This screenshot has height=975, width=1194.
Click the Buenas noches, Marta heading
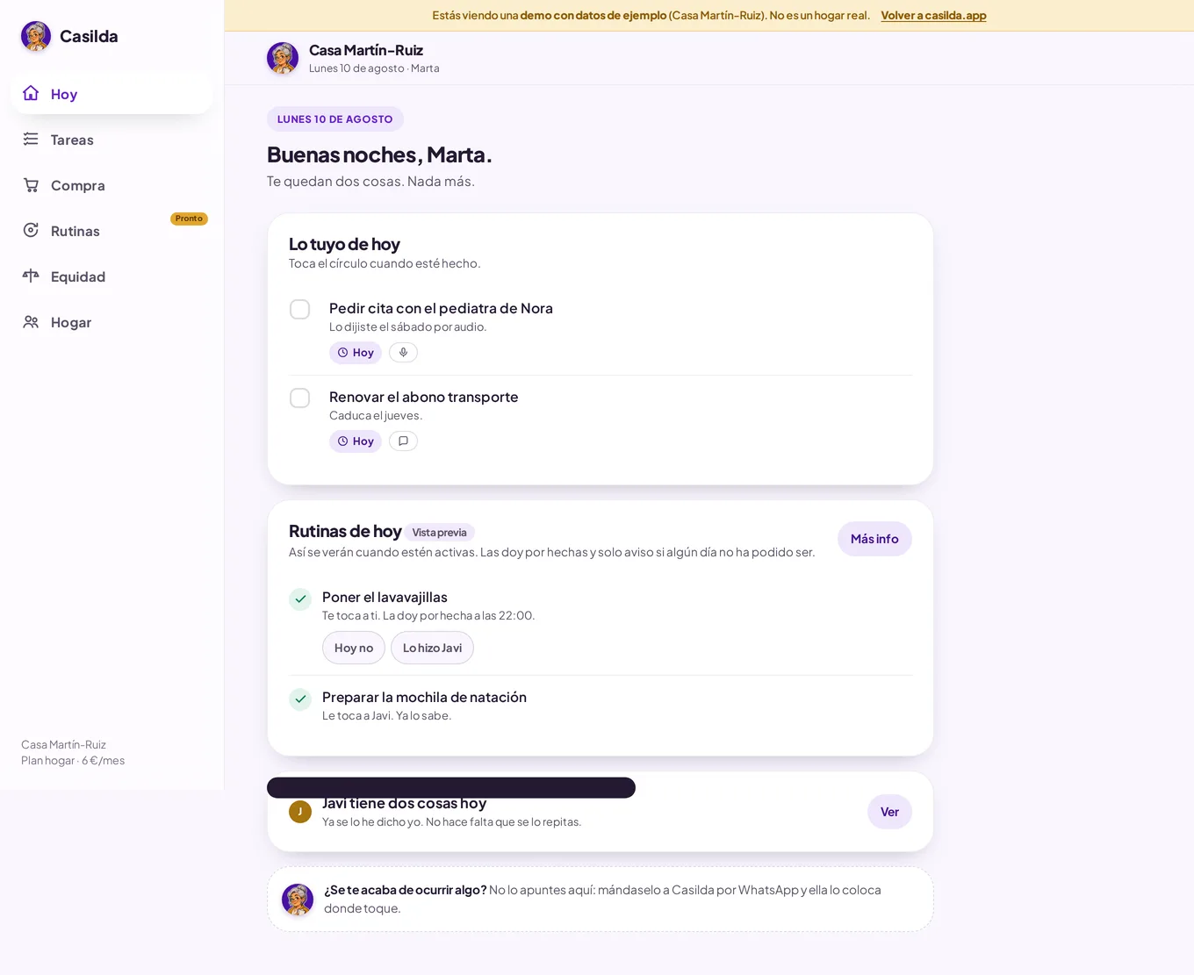[x=379, y=154]
